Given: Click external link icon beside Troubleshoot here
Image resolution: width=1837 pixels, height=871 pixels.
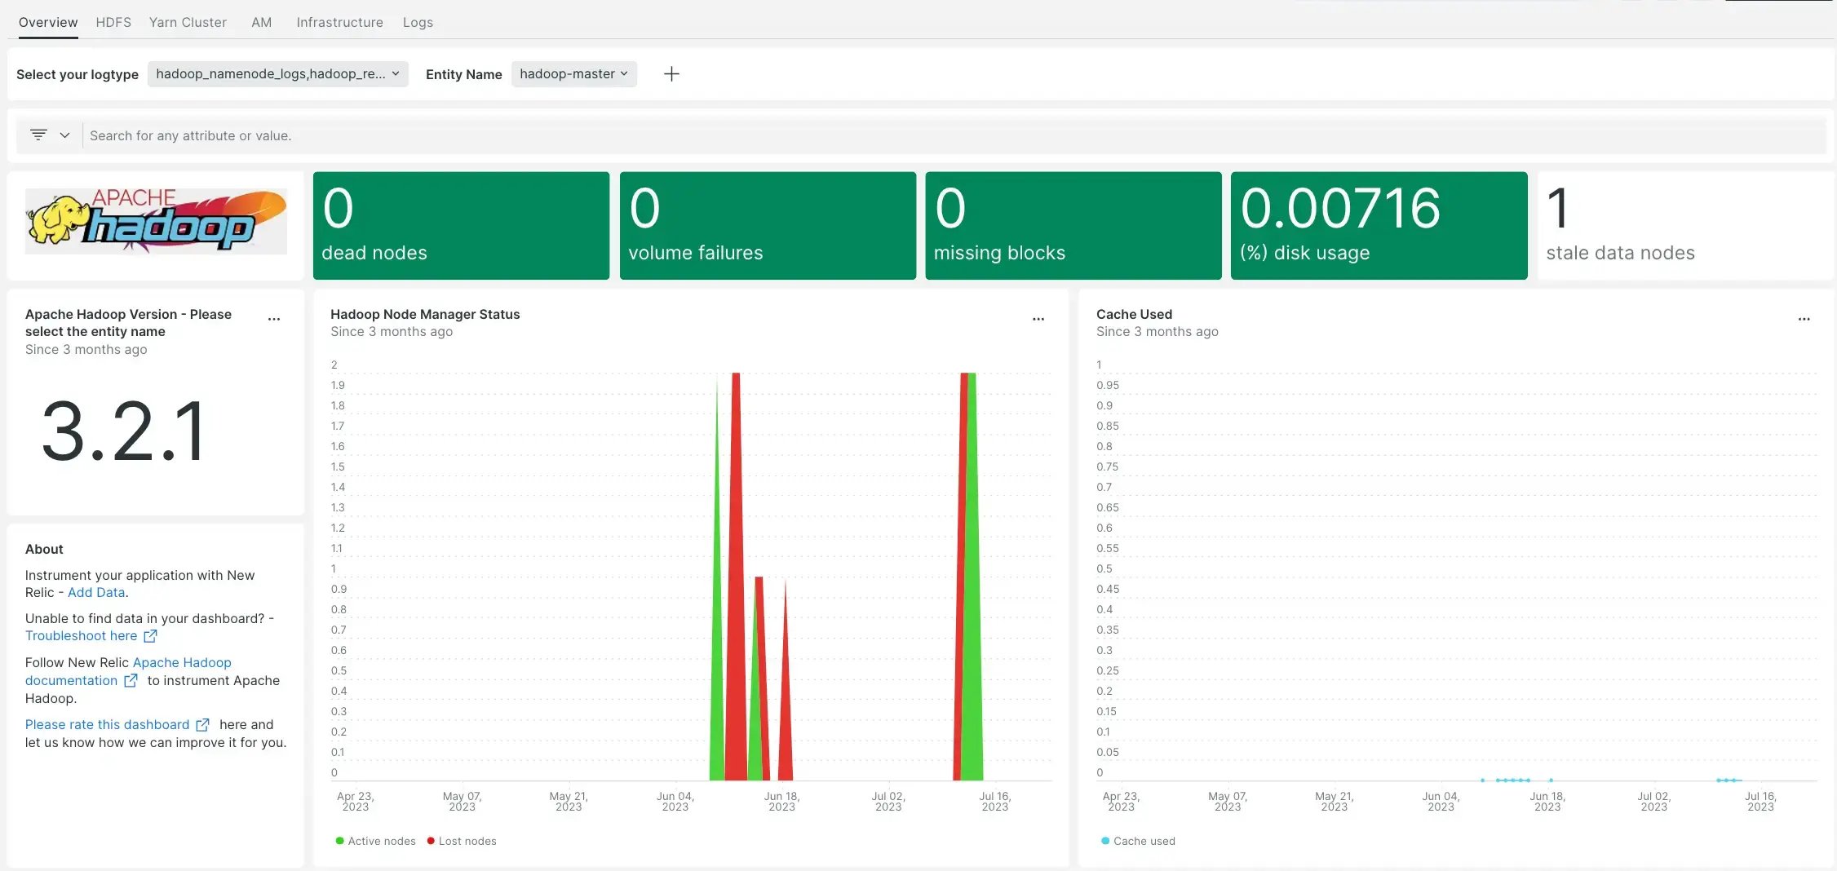Looking at the screenshot, I should coord(150,636).
